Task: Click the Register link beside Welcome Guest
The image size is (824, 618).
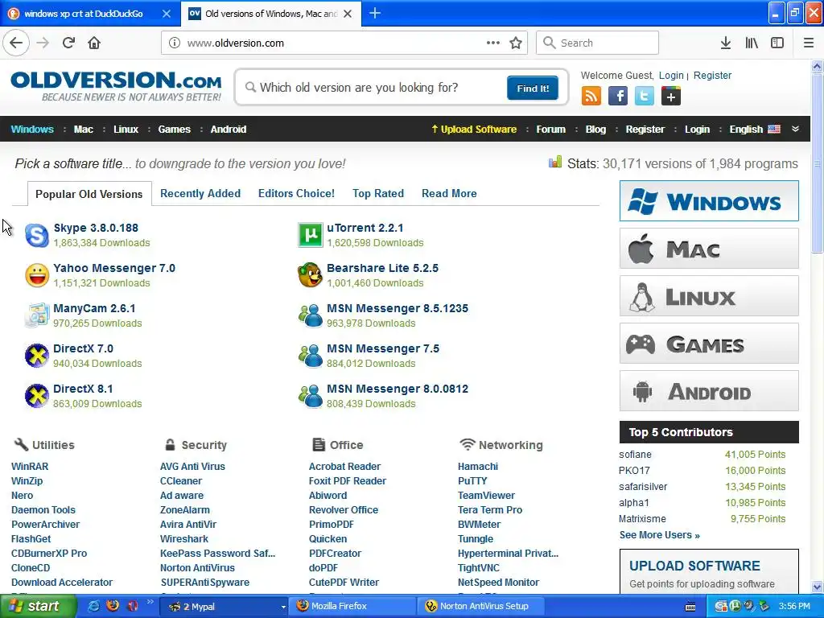Action: tap(713, 75)
